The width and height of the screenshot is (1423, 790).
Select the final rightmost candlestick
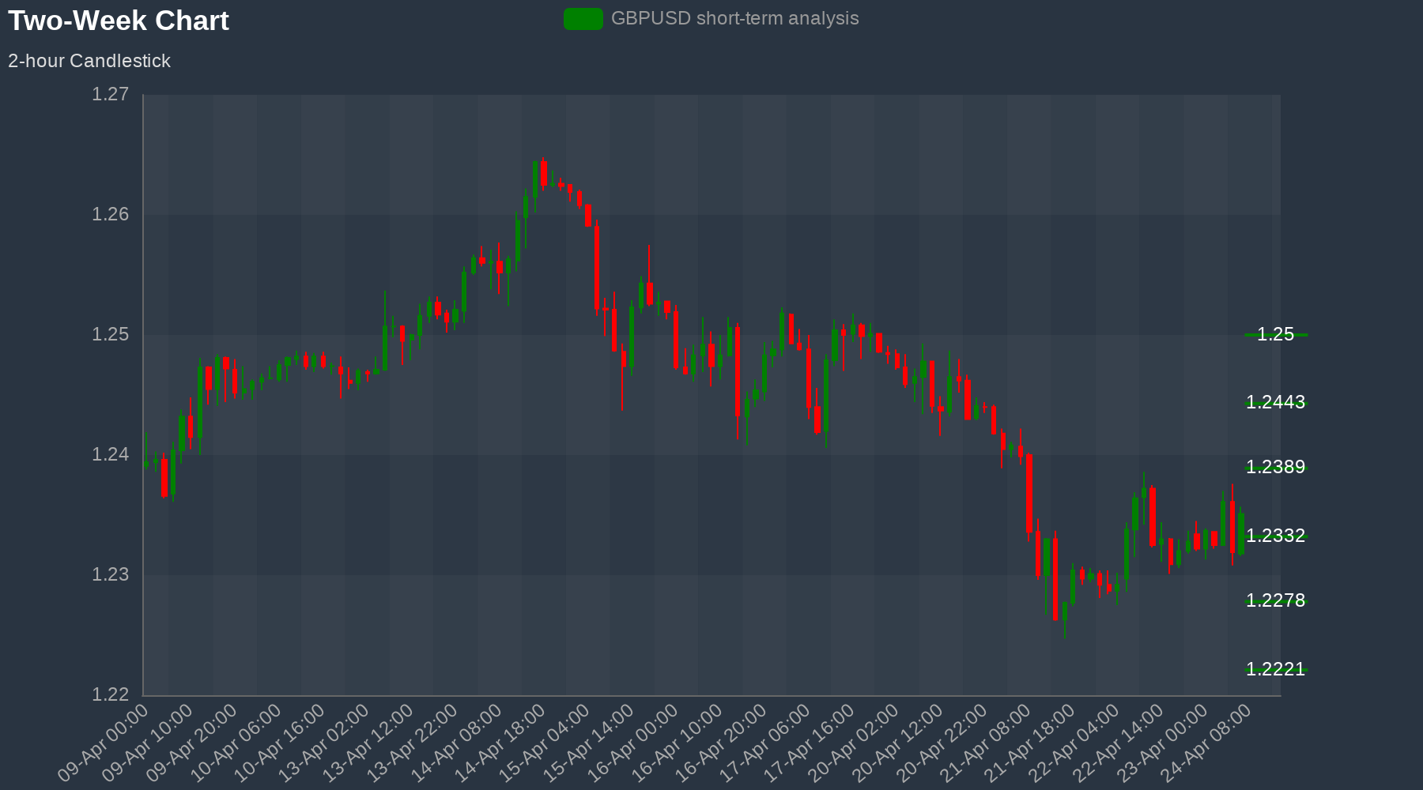(x=1241, y=533)
